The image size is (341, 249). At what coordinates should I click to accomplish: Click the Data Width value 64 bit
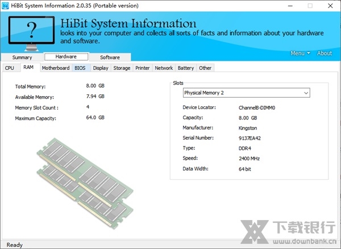point(245,169)
